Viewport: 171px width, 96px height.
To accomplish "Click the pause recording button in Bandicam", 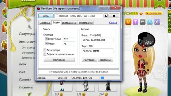I will (x=106, y=16).
